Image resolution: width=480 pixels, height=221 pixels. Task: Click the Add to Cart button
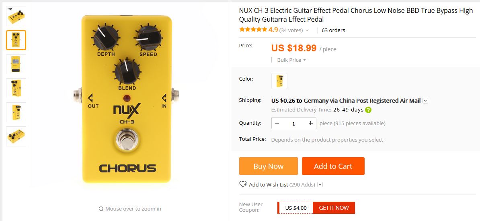pyautogui.click(x=333, y=166)
